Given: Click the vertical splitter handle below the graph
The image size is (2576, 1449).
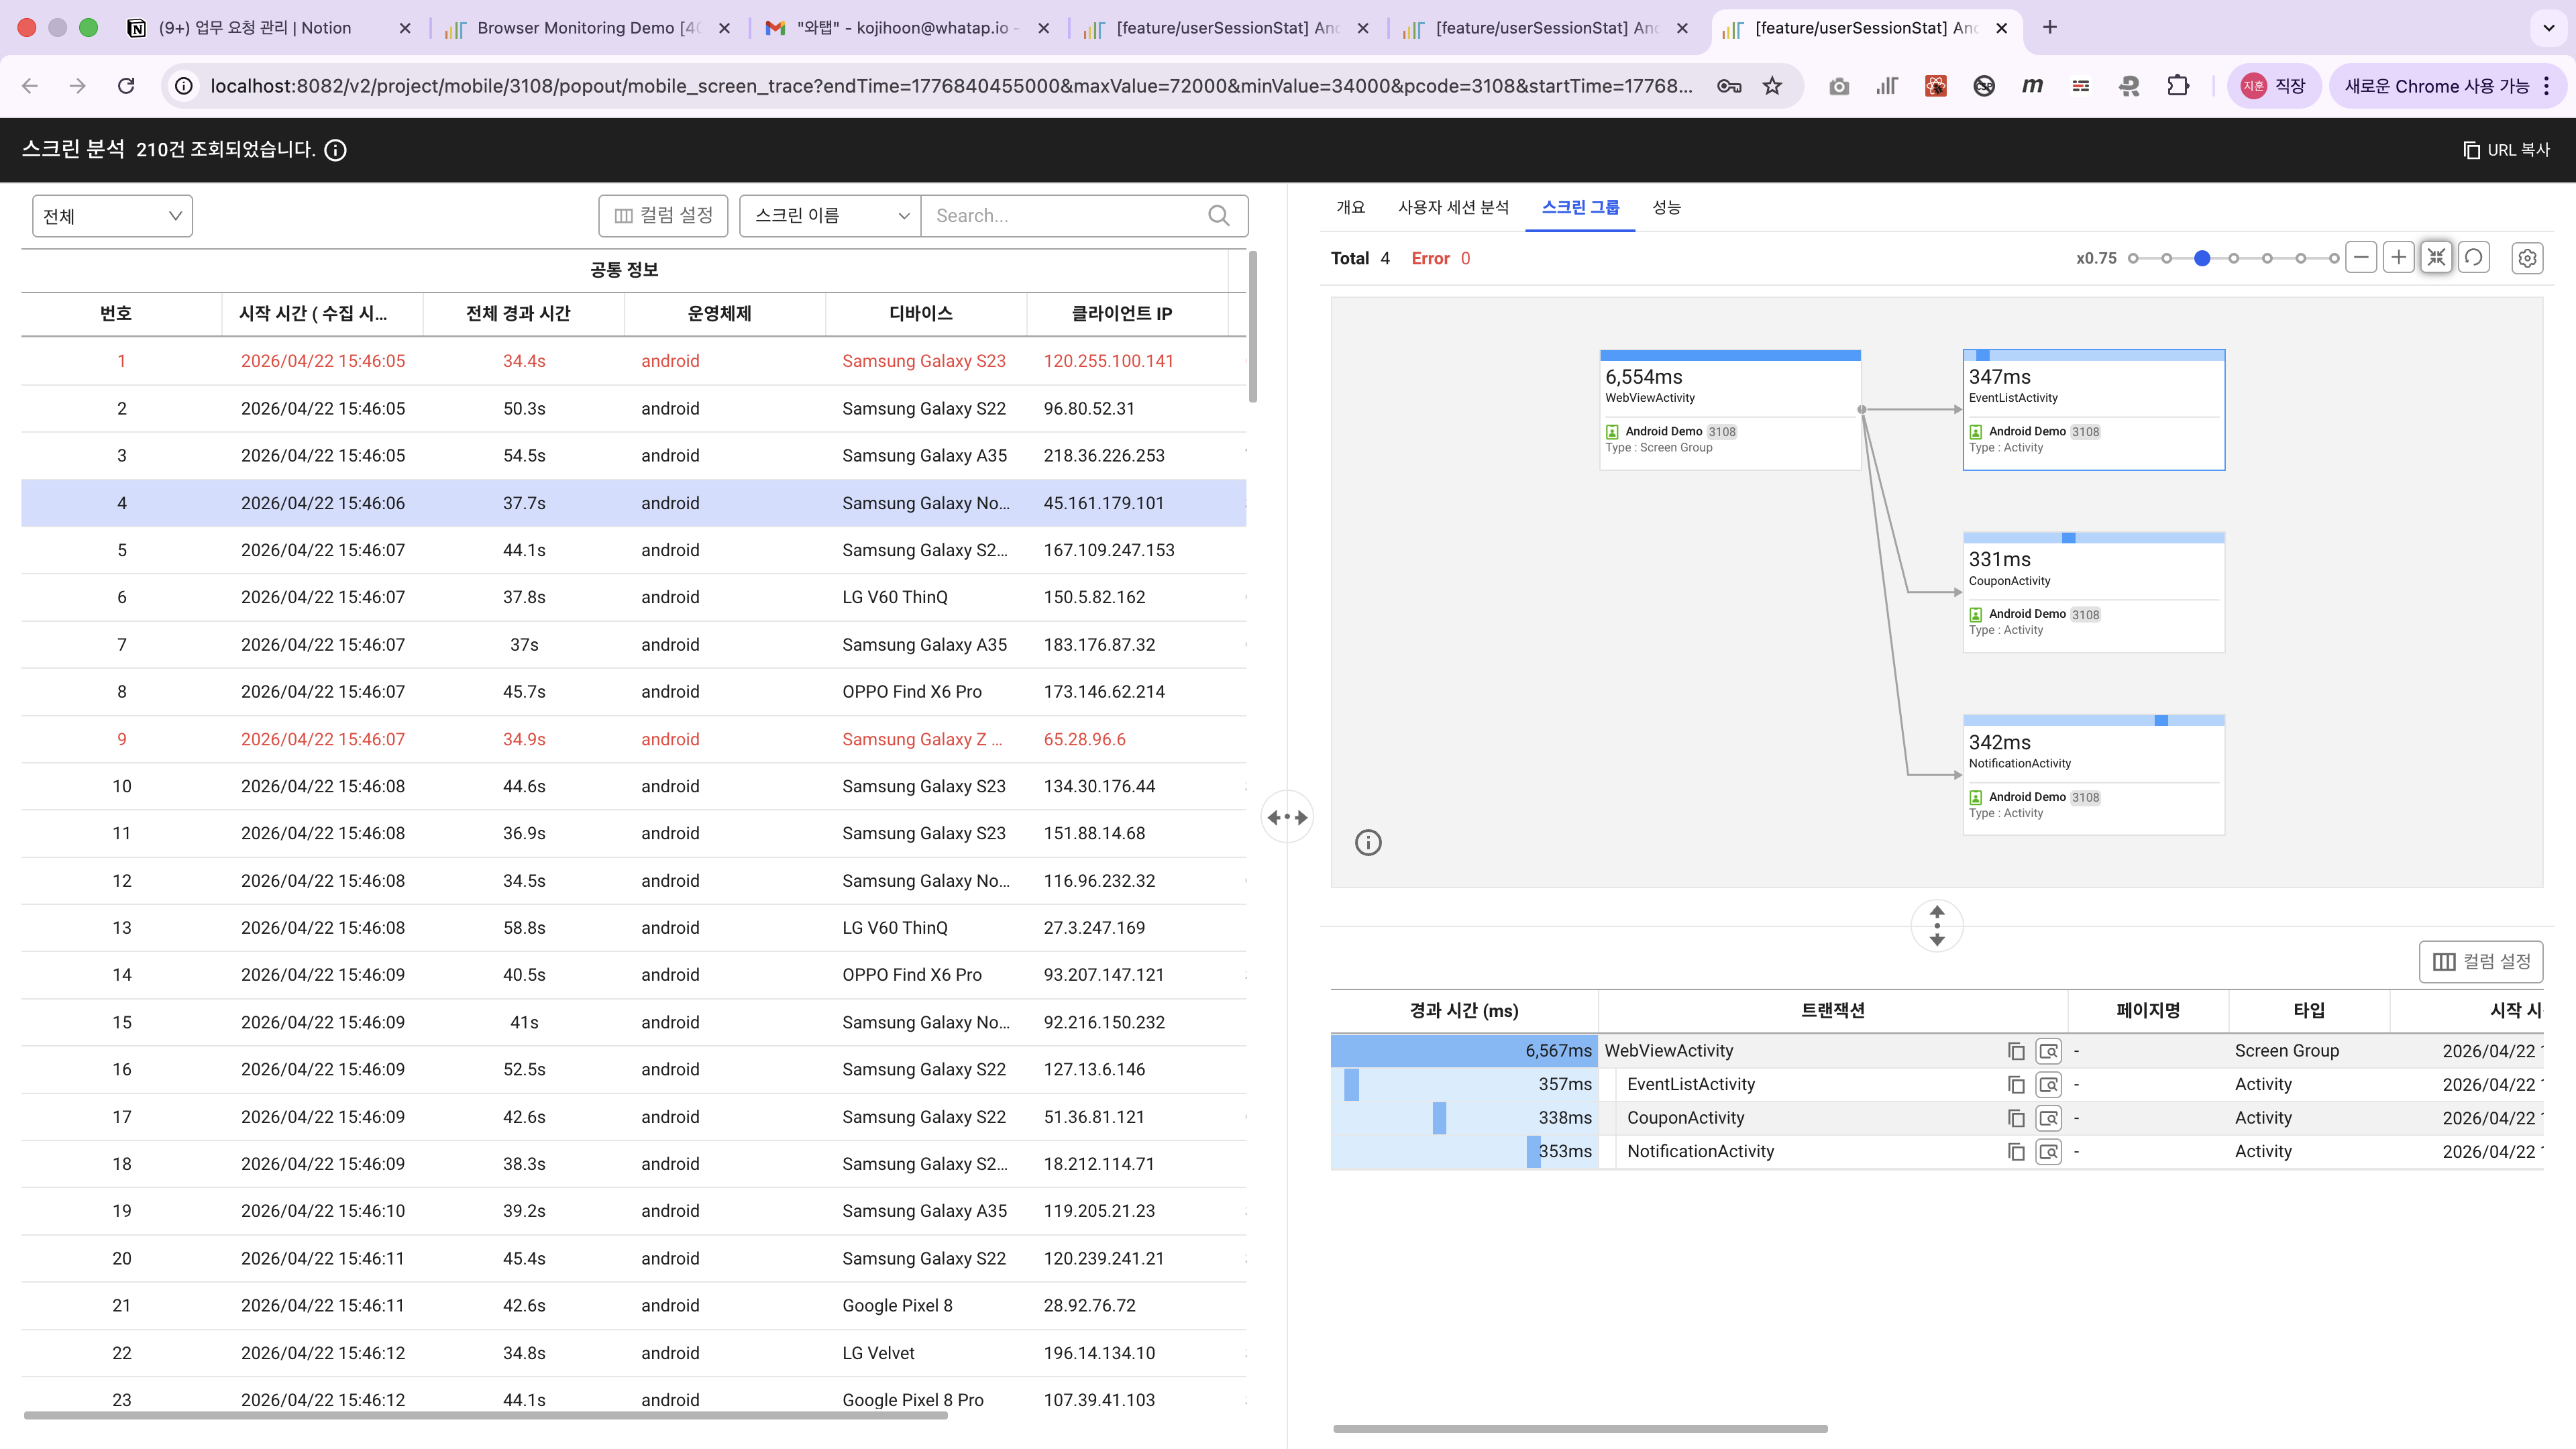Looking at the screenshot, I should 1937,926.
